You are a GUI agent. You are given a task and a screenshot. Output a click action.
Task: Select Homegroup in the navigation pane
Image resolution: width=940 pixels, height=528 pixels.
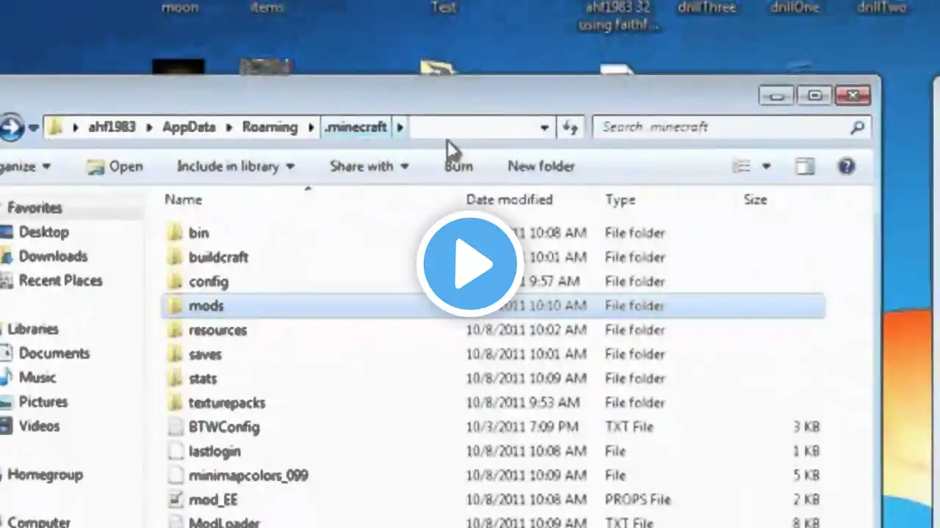44,474
